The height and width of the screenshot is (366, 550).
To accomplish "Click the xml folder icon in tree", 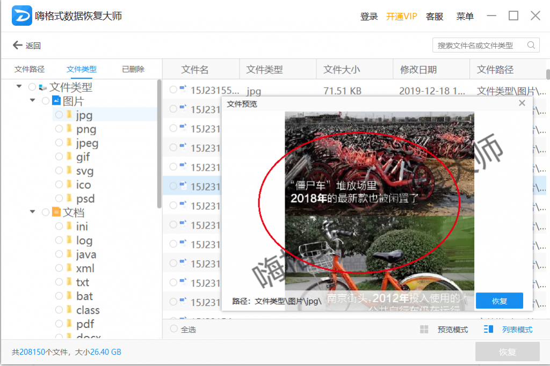I will (69, 268).
